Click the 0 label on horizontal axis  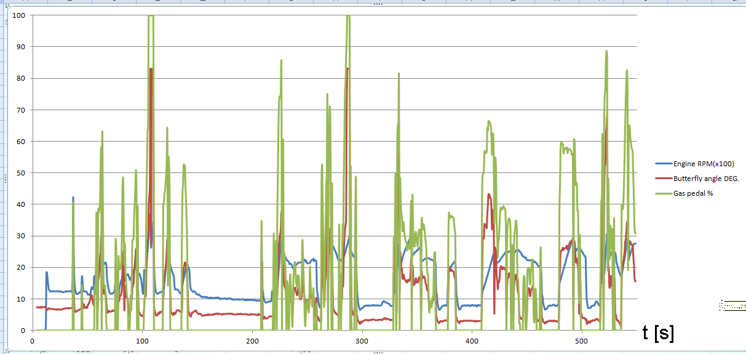click(x=32, y=339)
